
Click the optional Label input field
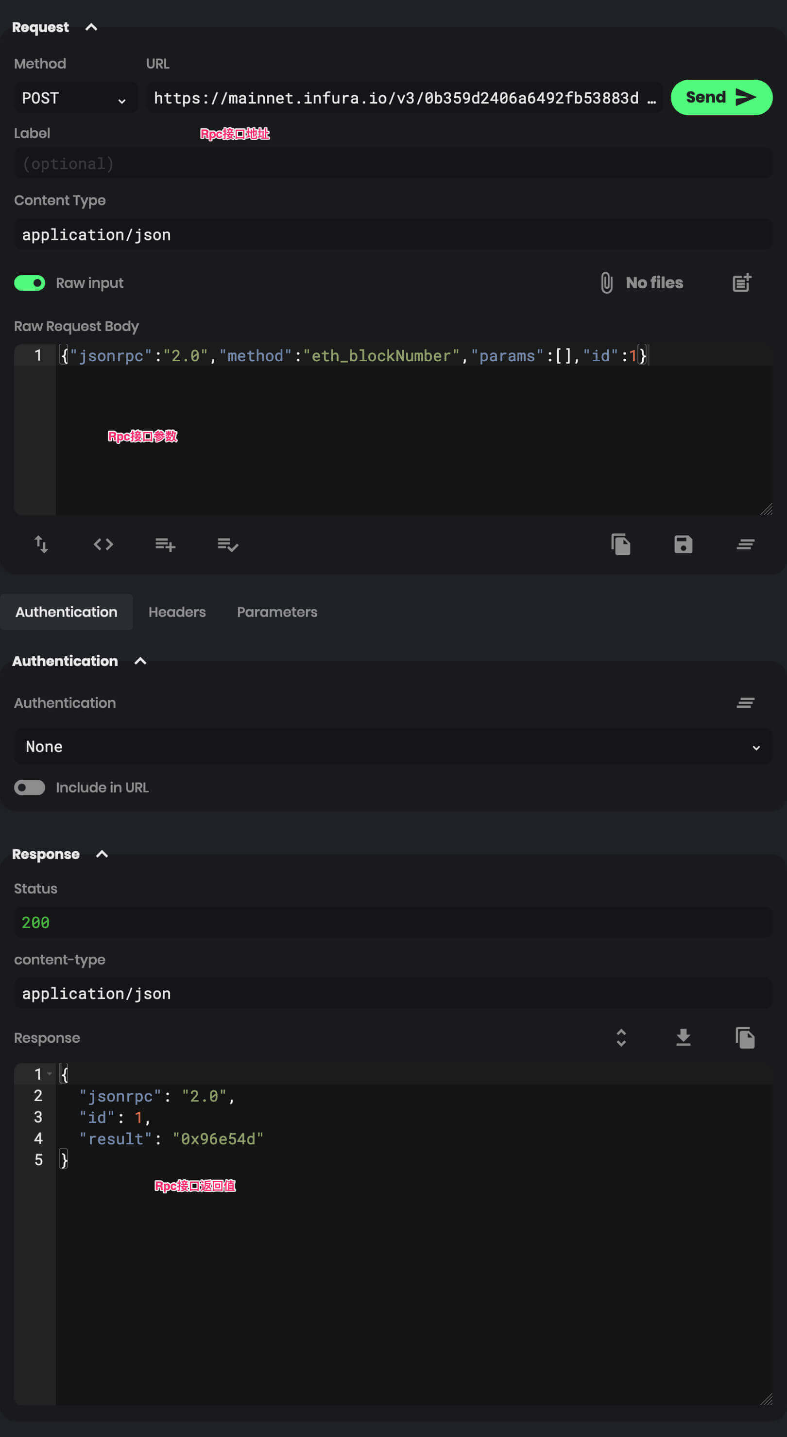[393, 163]
